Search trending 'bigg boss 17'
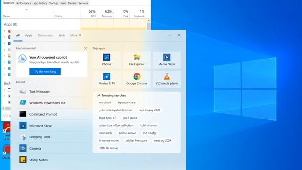 [x=107, y=118]
